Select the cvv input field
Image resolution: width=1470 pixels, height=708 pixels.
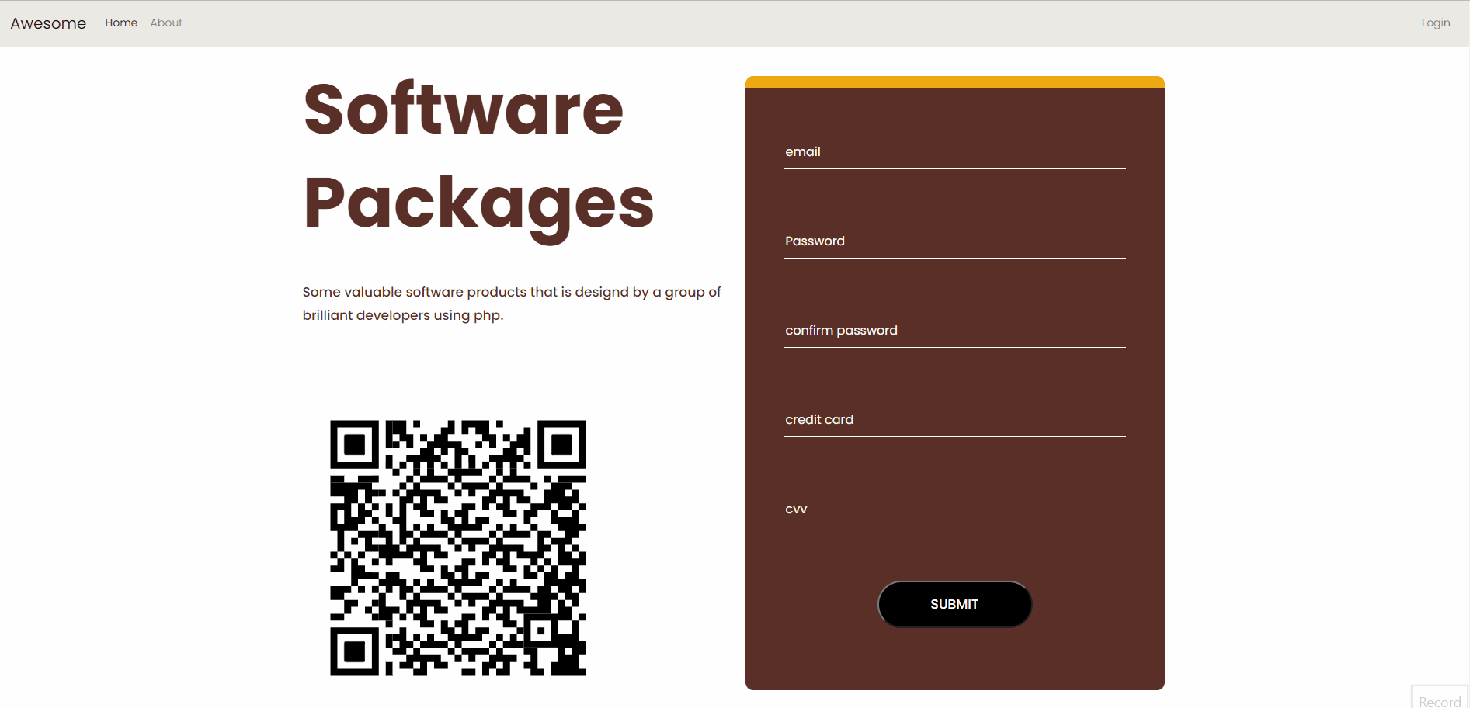(x=955, y=509)
